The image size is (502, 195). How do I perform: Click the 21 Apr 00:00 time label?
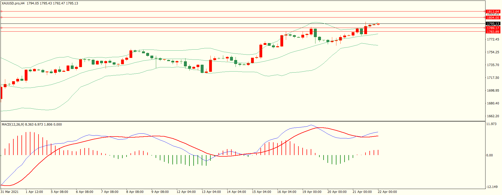[362, 192]
